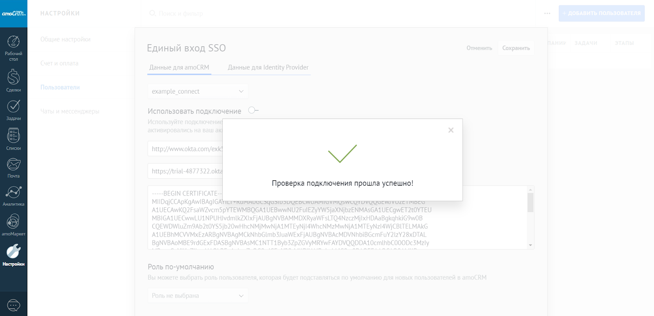Toggle the Использовать подключение switch
Viewport: 654px width, 316px height.
tap(253, 110)
